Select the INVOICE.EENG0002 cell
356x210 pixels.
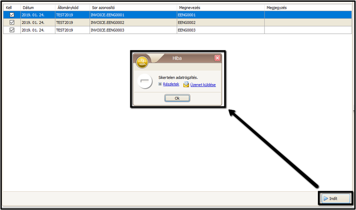tap(133, 22)
